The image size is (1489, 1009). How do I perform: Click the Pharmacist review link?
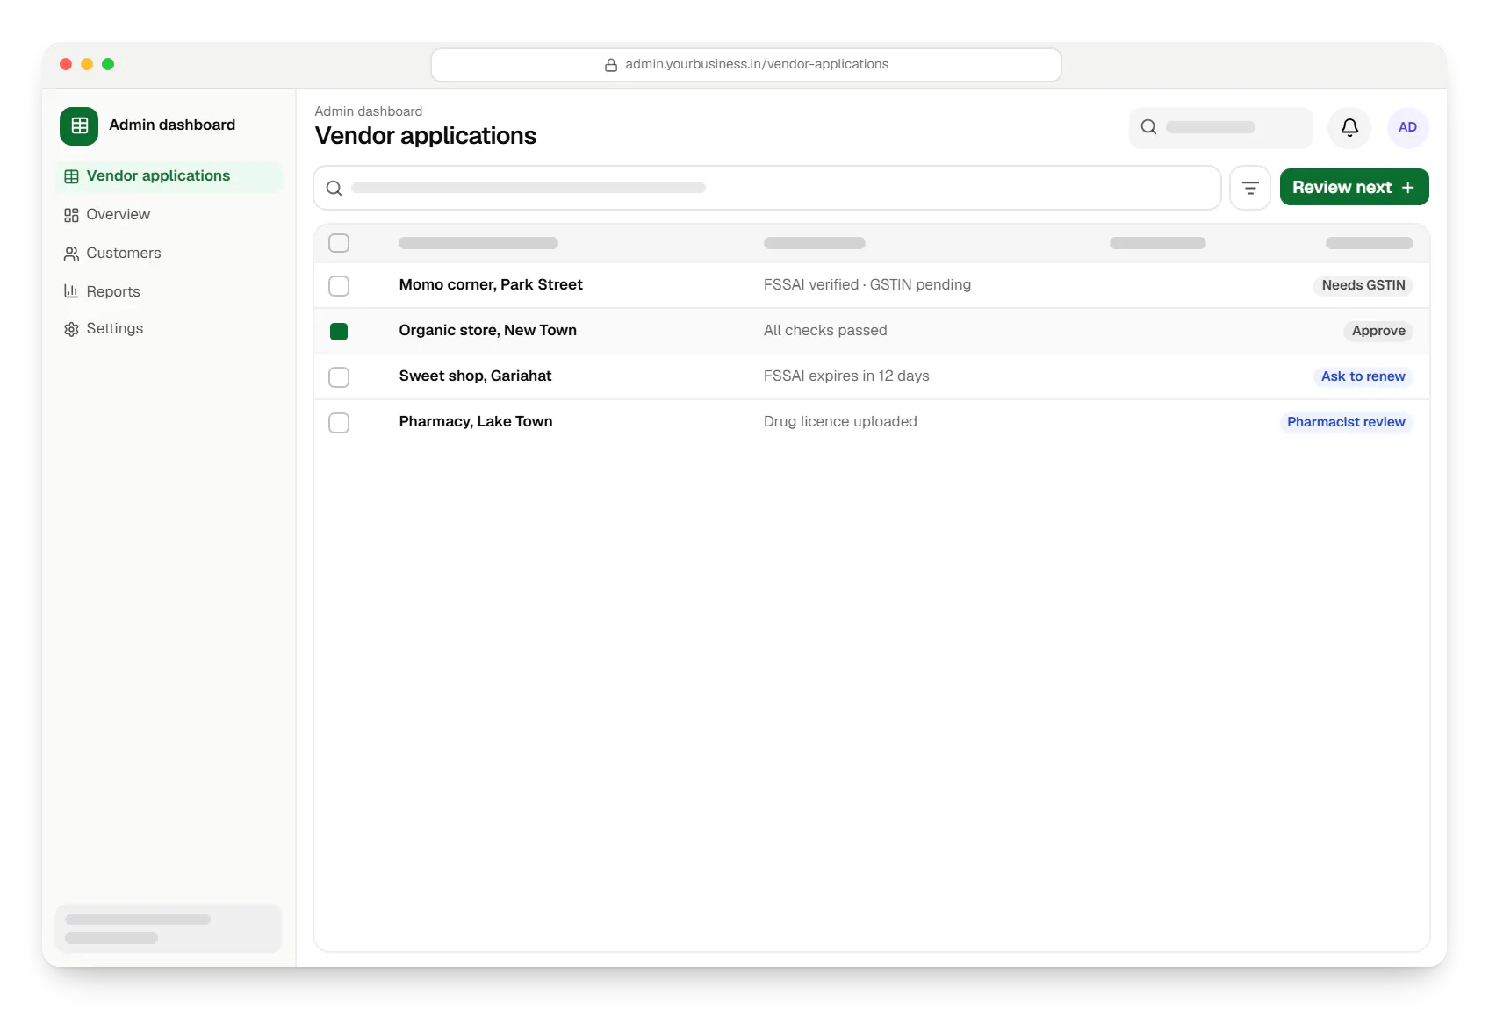pos(1346,422)
